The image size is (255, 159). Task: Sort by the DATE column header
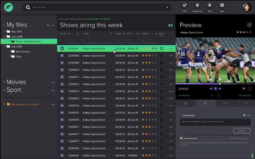tap(130, 34)
